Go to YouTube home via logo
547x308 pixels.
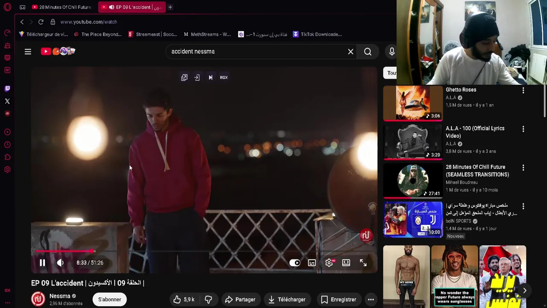(x=58, y=51)
